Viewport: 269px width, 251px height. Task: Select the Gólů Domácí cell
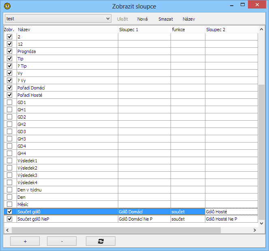tap(145, 212)
